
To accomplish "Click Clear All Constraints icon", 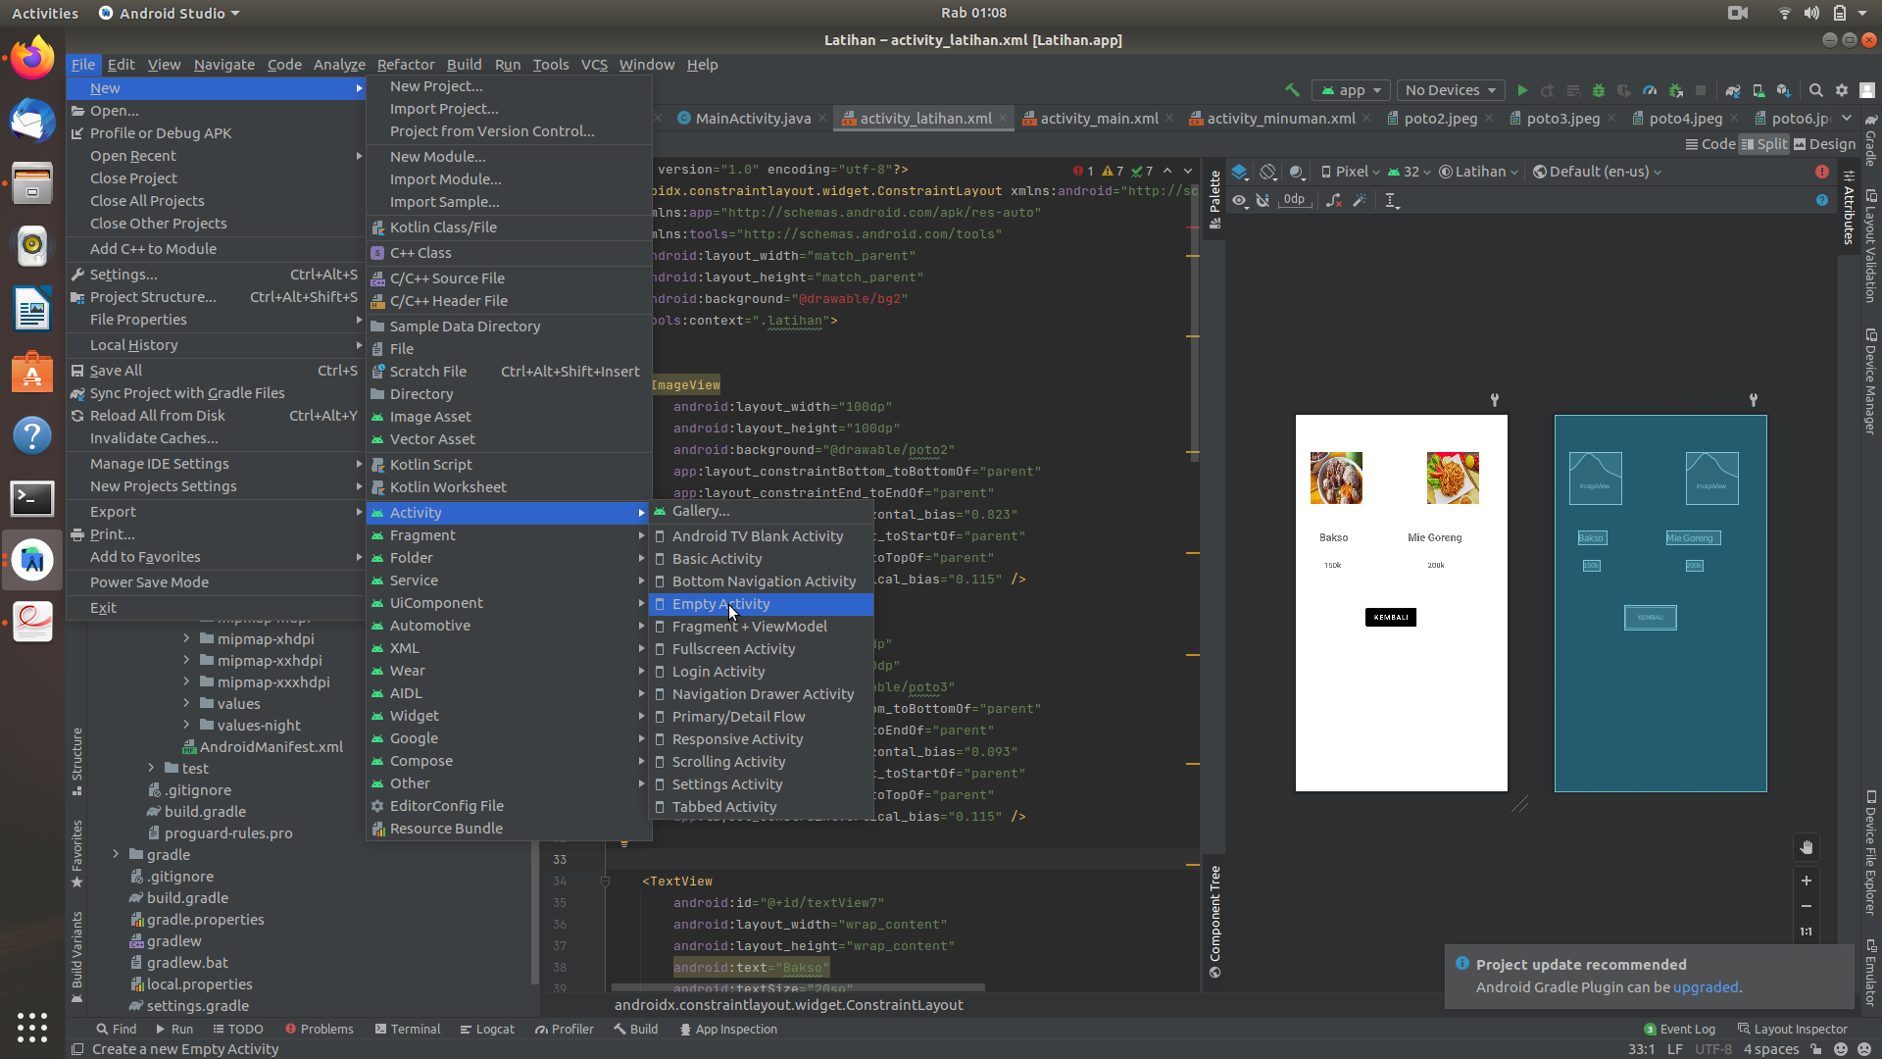I will coord(1334,200).
